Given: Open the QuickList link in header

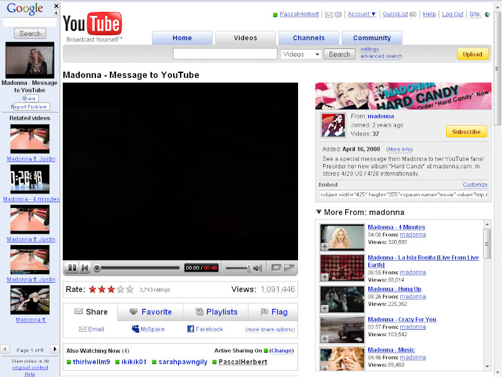Looking at the screenshot, I should pyautogui.click(x=395, y=14).
